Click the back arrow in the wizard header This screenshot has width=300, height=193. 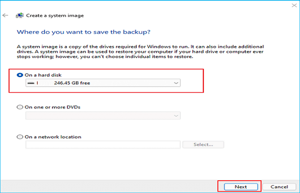point(5,15)
